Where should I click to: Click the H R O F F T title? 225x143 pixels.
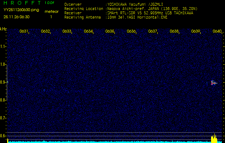(x=22, y=3)
